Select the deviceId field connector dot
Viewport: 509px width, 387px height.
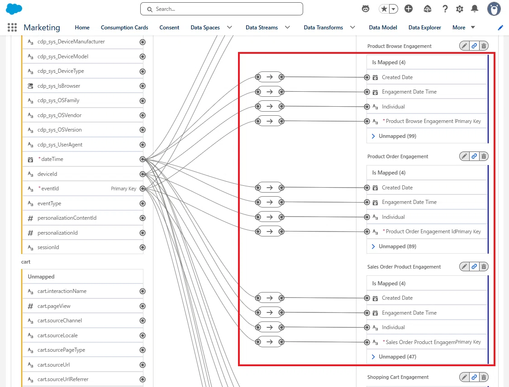[x=143, y=174]
